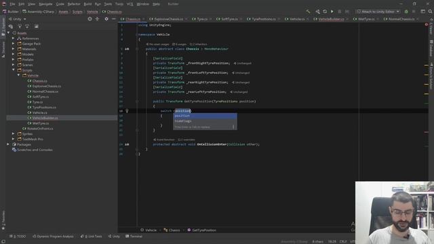Viewport: 434px width, 244px height.
Task: Click the tool windows icon at bottom-left corner
Action: pos(3,242)
